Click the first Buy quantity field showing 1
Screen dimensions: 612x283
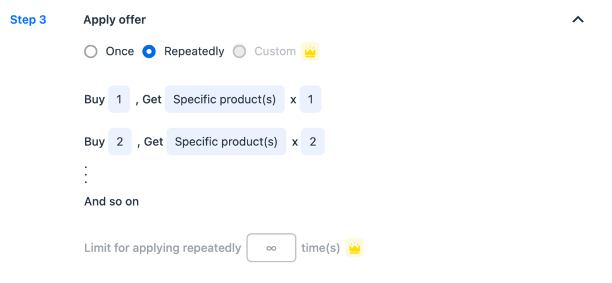click(x=119, y=99)
